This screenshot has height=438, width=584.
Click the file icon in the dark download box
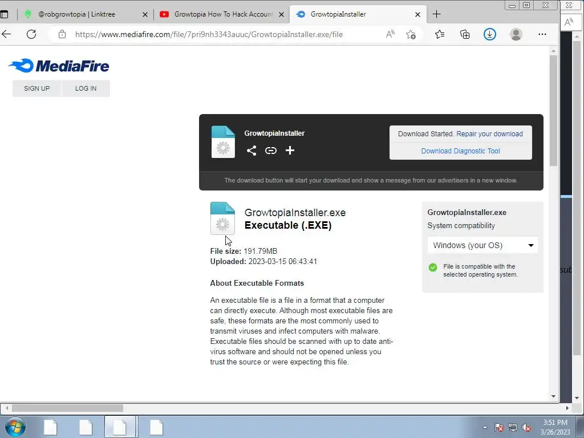pos(223,142)
